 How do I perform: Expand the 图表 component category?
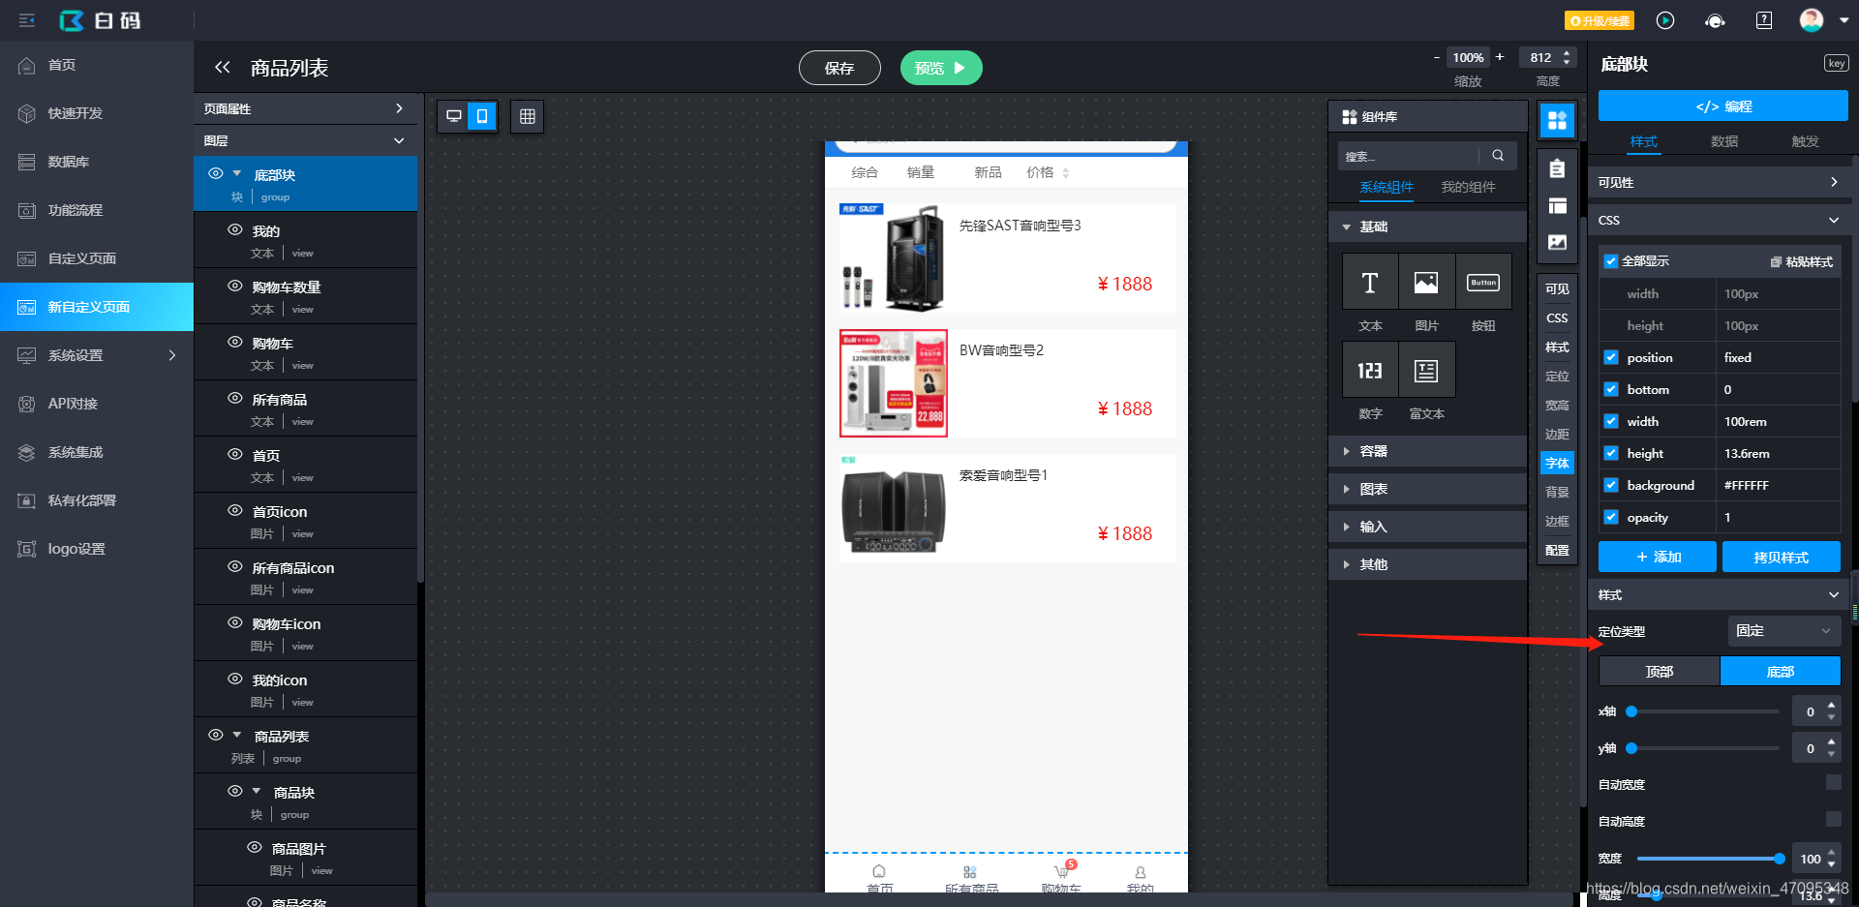click(1427, 489)
